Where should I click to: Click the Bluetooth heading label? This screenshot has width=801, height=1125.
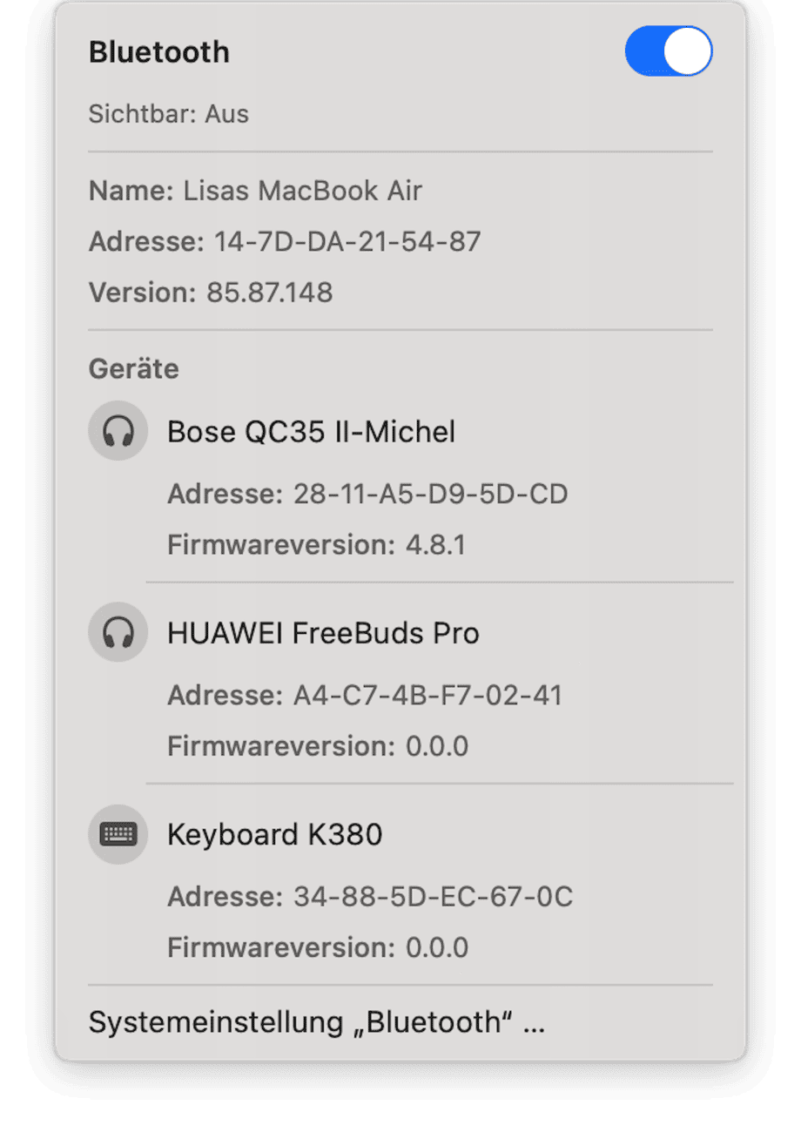click(x=159, y=52)
